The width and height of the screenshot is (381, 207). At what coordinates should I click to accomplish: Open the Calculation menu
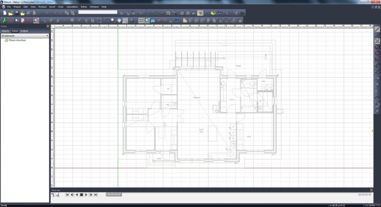72,7
